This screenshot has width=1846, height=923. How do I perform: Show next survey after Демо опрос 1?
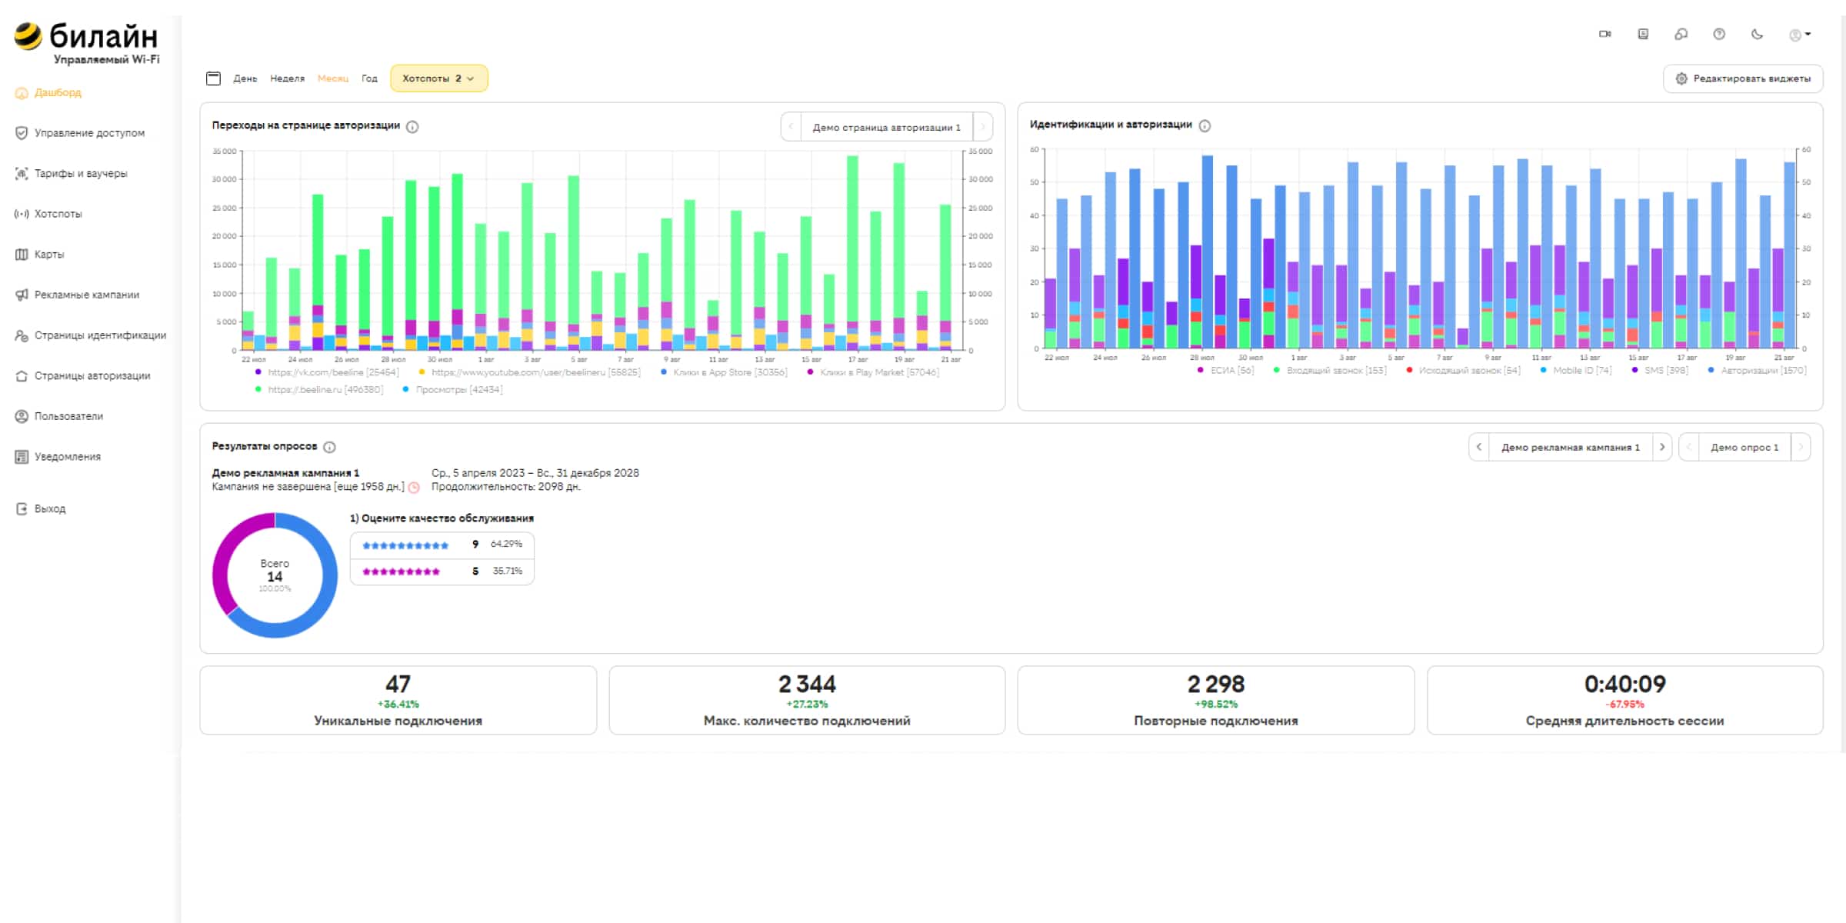pyautogui.click(x=1801, y=447)
